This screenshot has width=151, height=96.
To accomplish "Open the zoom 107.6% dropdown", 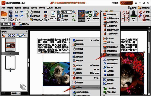I will (x=71, y=12).
